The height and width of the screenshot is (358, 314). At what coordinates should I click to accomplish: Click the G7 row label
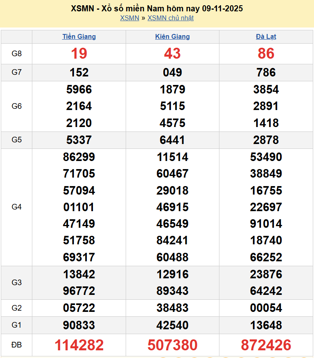(x=17, y=72)
